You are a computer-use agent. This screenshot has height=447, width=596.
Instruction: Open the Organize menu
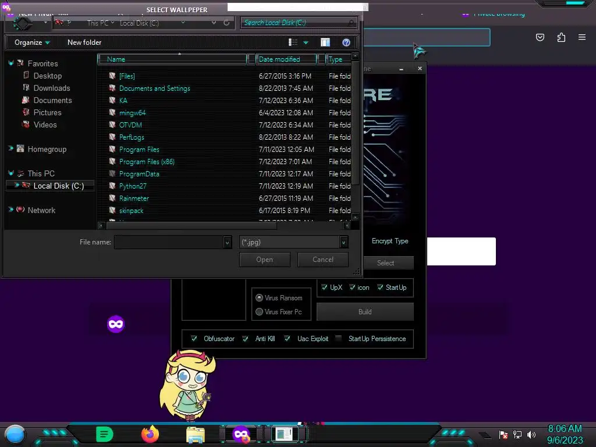[x=32, y=42]
